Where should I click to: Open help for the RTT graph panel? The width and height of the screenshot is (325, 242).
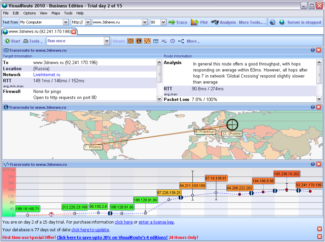click(313, 164)
